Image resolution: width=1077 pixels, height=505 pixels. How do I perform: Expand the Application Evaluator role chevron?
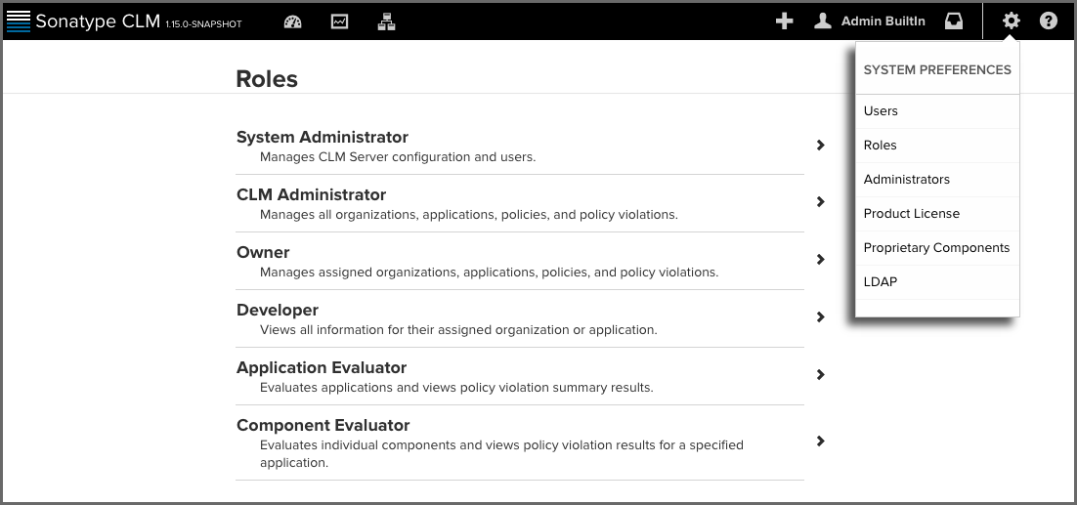click(820, 375)
